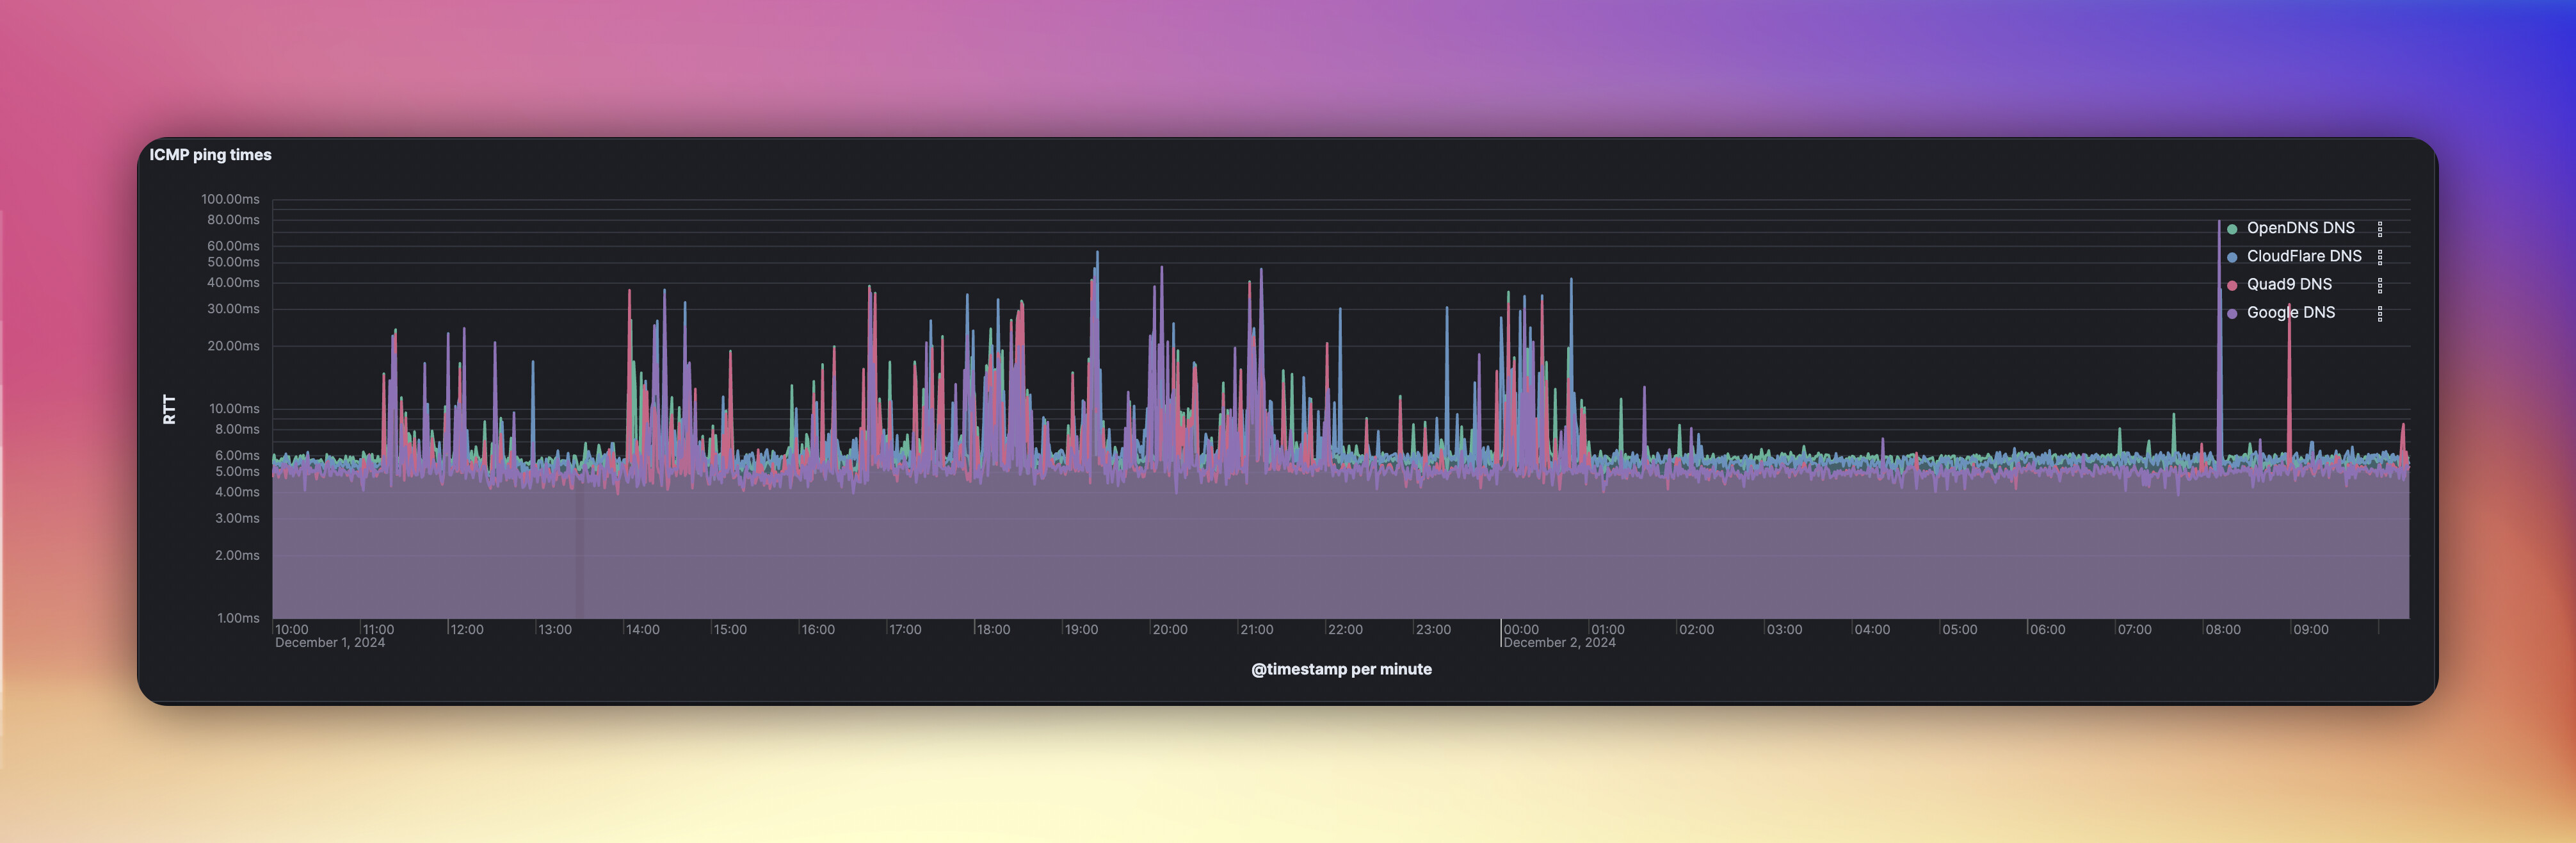Click the December 2, 2024 date label
The height and width of the screenshot is (843, 2576).
pyautogui.click(x=1559, y=642)
